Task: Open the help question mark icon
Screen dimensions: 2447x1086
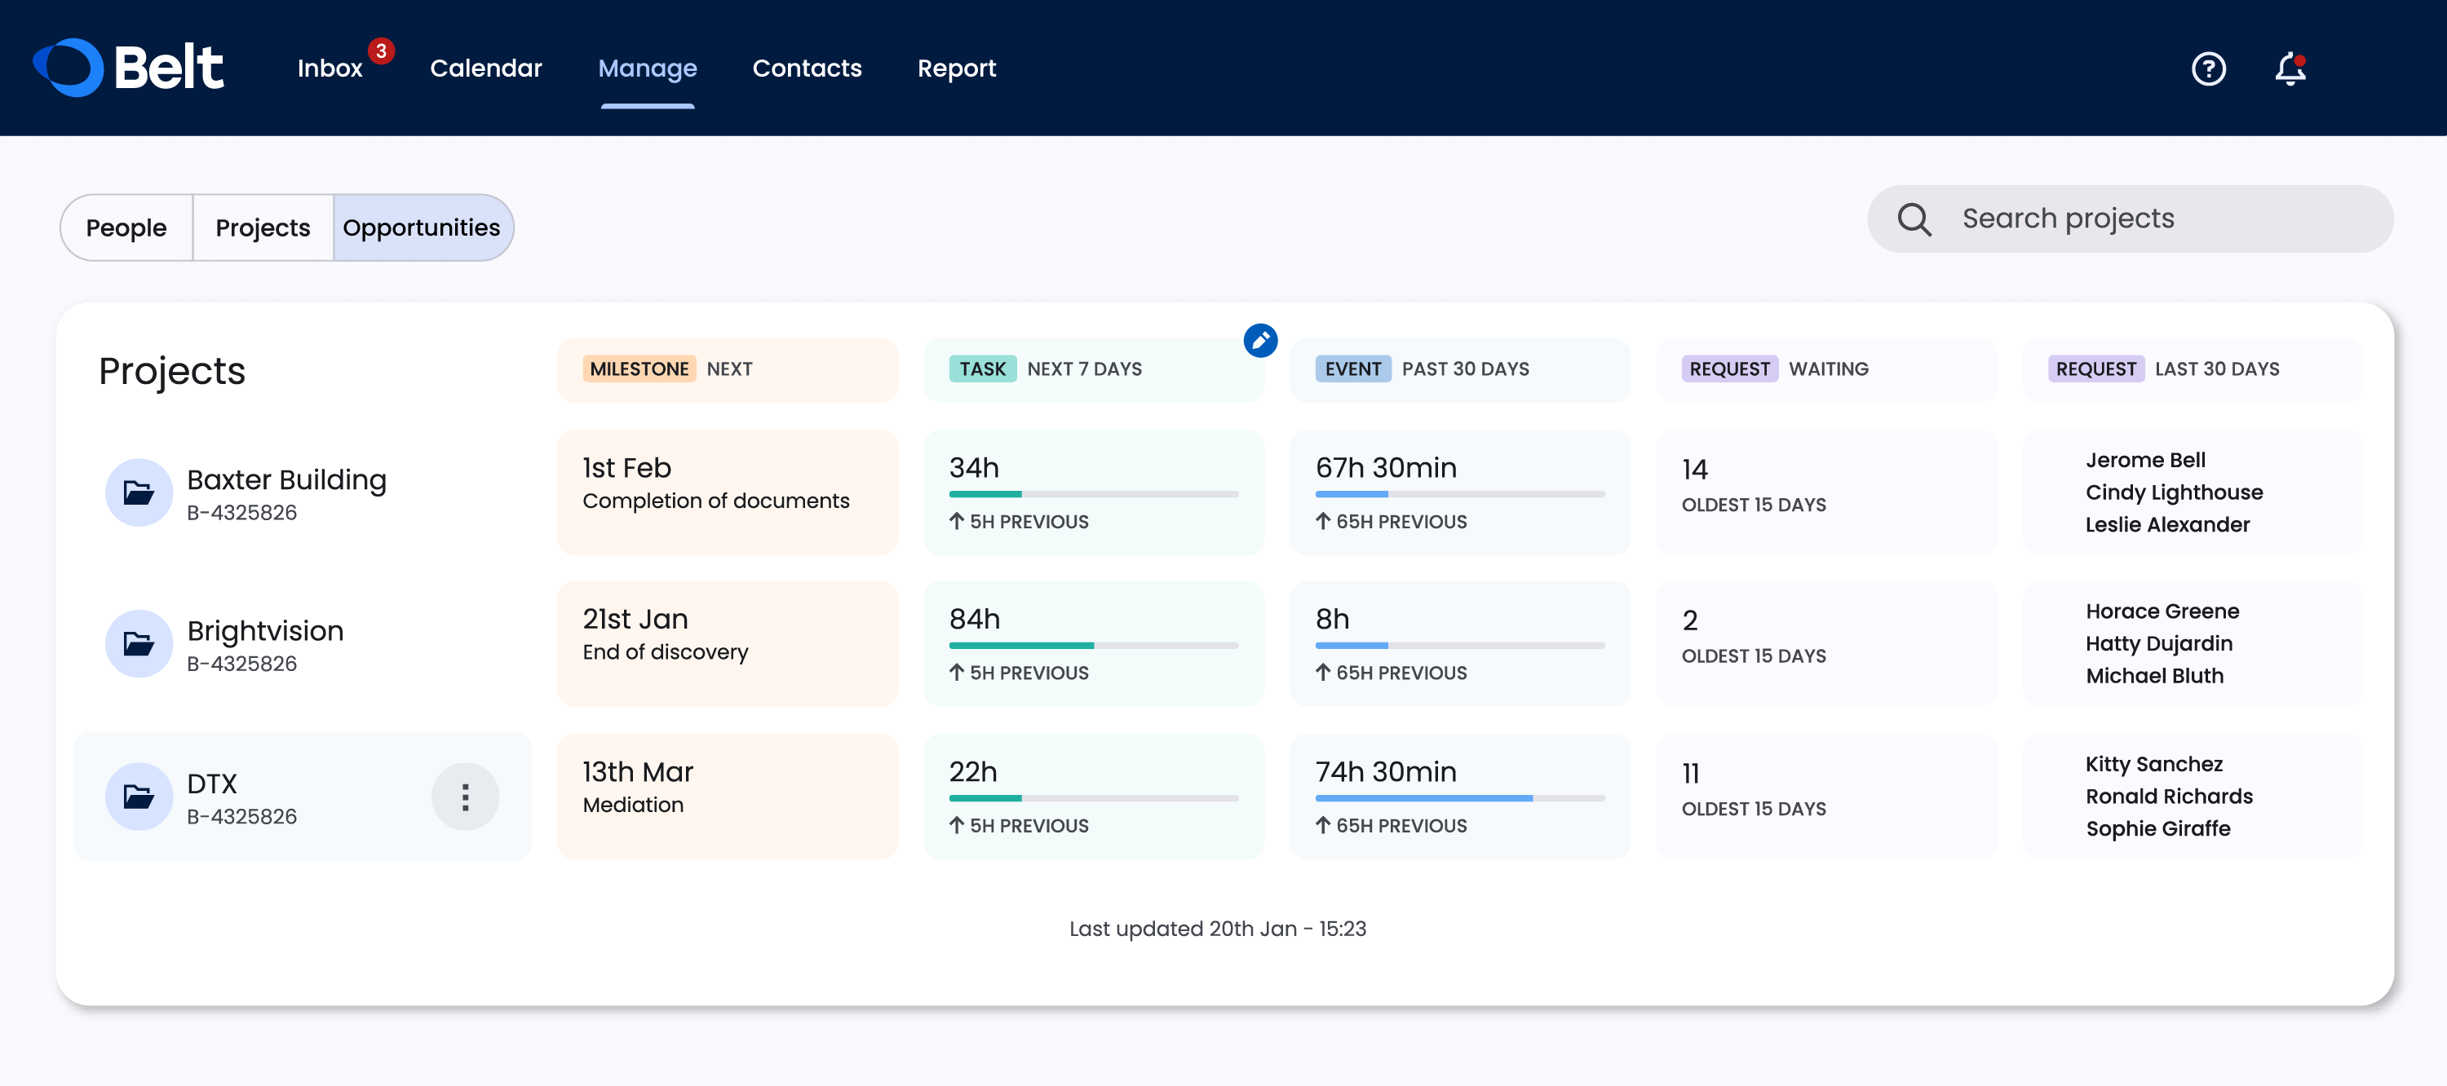Action: (x=2208, y=68)
